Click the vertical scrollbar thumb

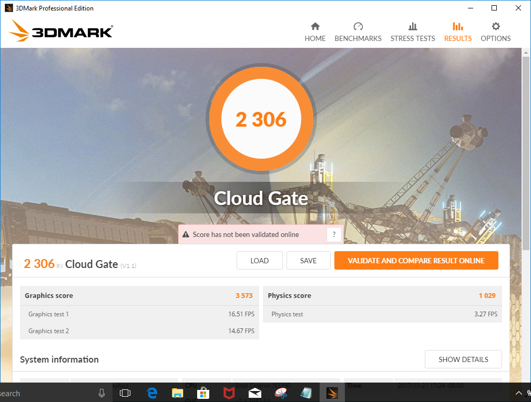(526, 154)
